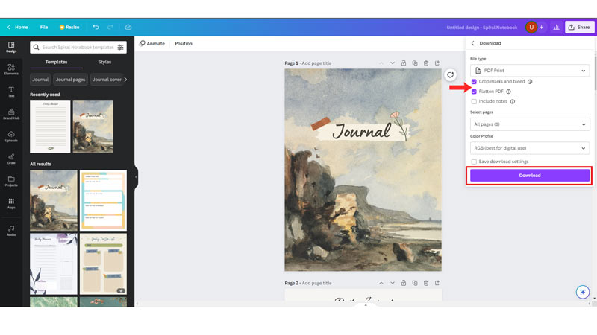Open search filter options icon

tap(120, 47)
